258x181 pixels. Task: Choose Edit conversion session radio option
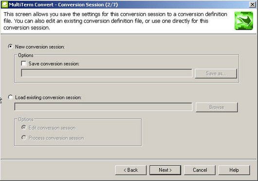(24, 127)
